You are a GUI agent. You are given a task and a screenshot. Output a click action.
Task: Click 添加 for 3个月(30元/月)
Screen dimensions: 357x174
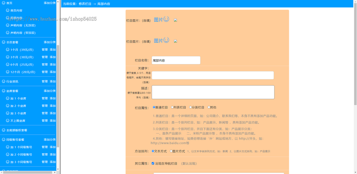click(53, 57)
